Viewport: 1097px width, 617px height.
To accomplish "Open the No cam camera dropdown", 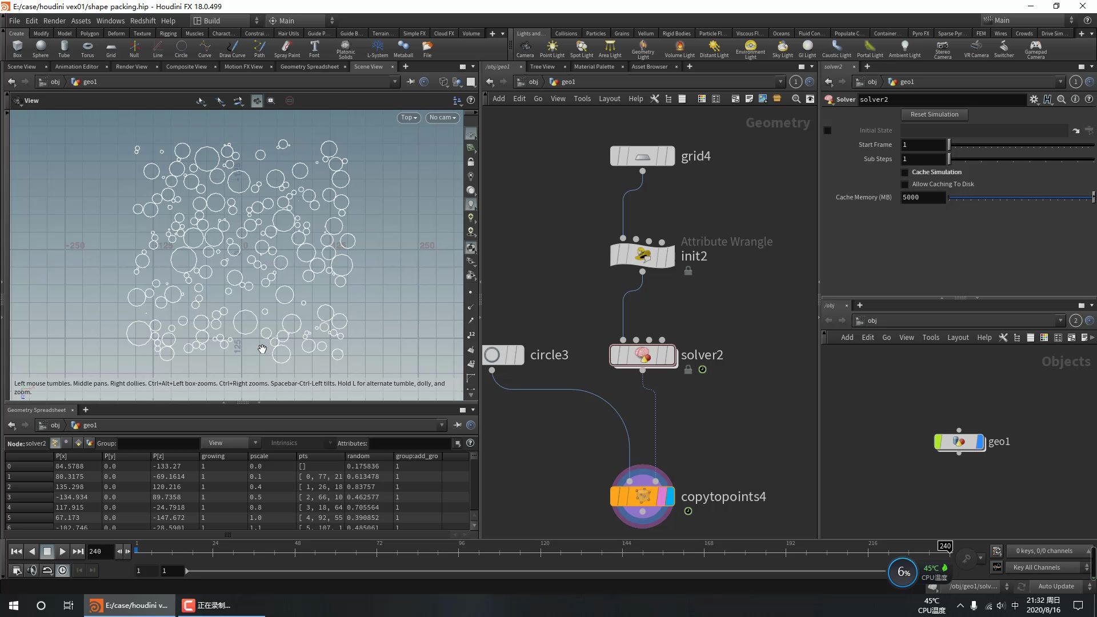I will pyautogui.click(x=442, y=118).
